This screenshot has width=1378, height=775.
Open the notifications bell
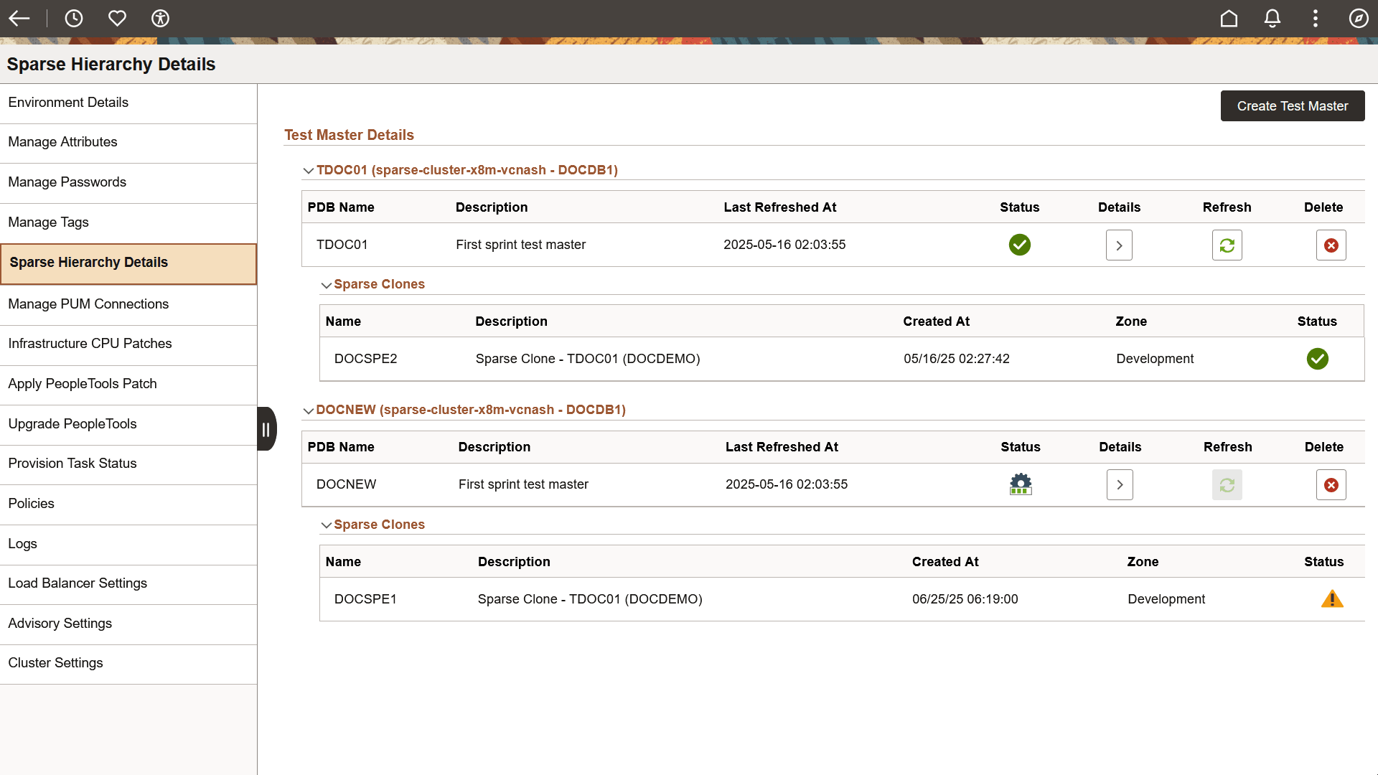point(1272,18)
